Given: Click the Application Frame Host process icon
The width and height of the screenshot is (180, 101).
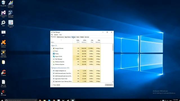Looking at the screenshot, I should (x=54, y=79).
